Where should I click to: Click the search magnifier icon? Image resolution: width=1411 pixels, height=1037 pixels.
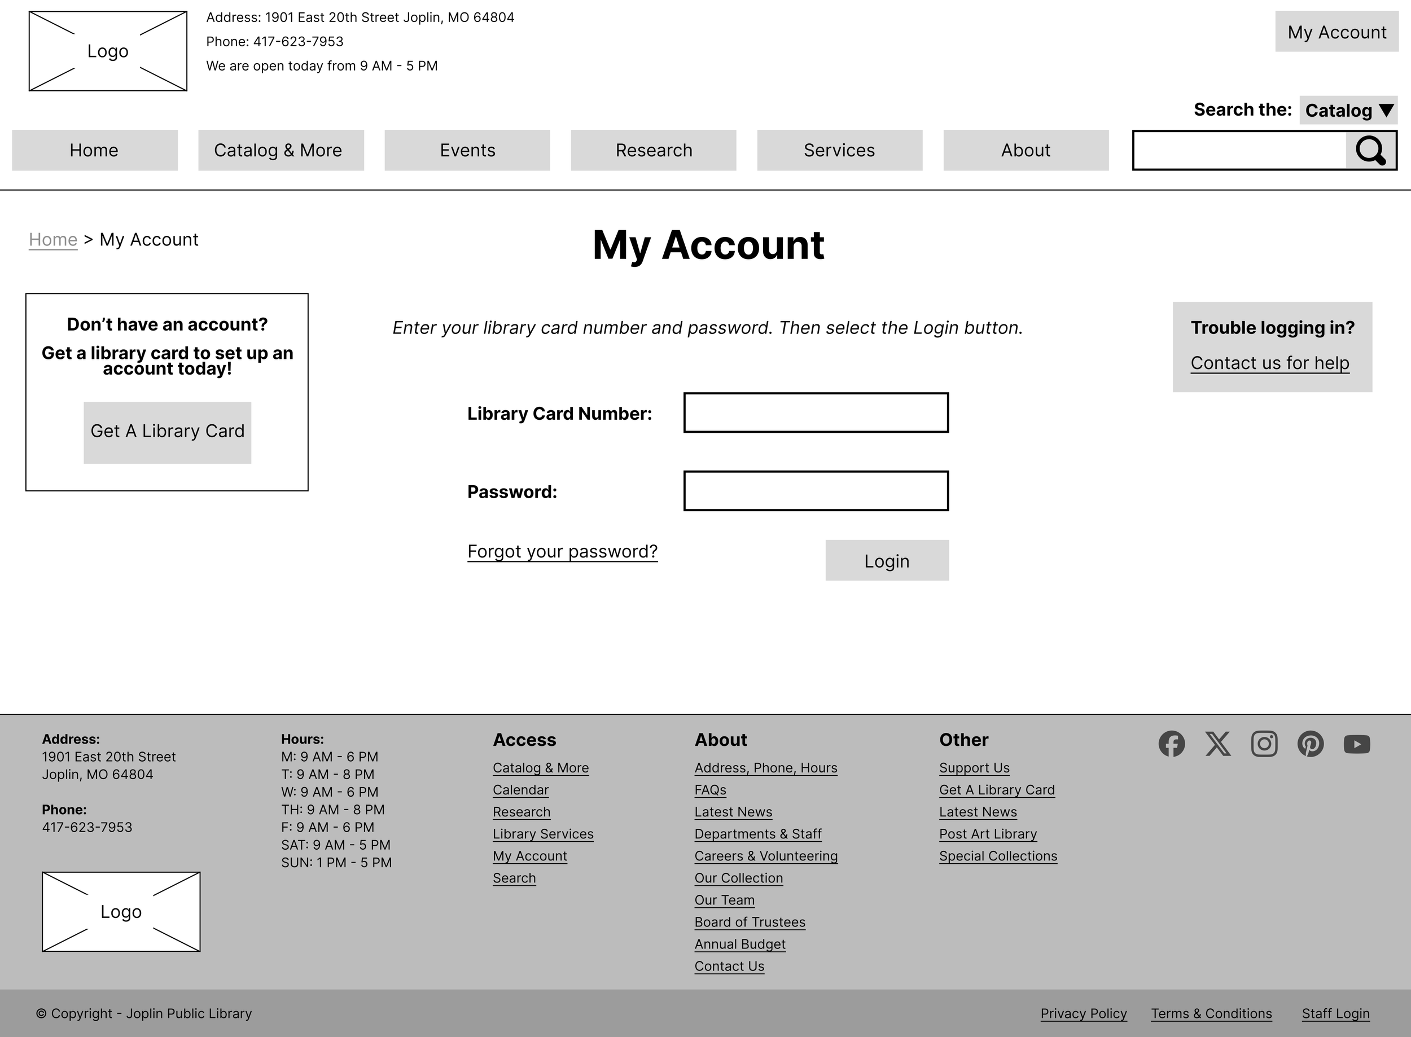[x=1370, y=151]
